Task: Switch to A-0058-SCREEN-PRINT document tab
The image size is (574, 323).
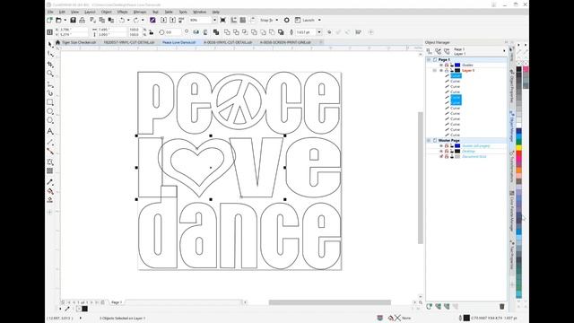Action: tap(285, 42)
